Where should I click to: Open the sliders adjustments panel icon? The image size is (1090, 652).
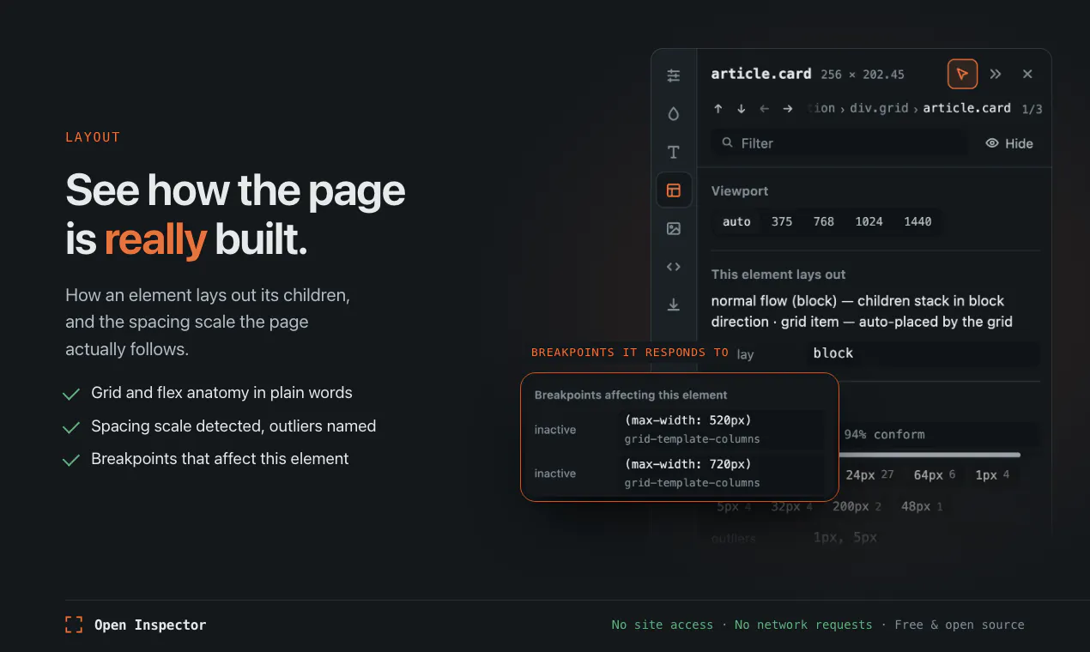674,75
